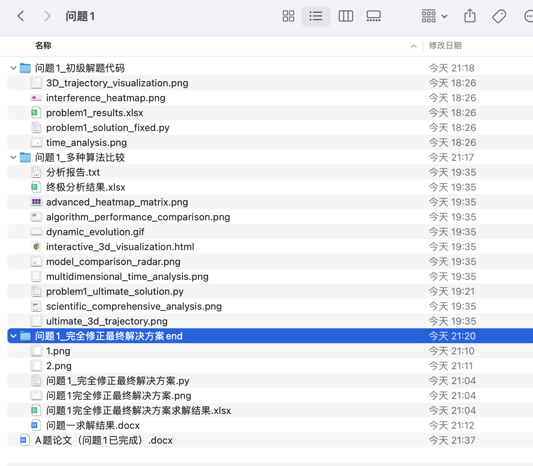Click the scientific_comprehensive_analysis.png thumbnail icon
This screenshot has height=466, width=533.
tap(36, 306)
